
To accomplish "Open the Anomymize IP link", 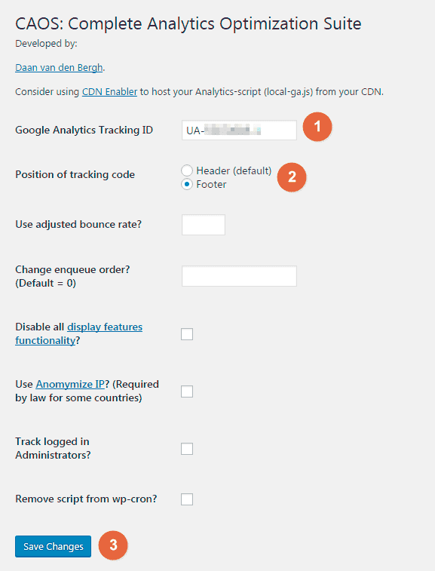I will 70,385.
